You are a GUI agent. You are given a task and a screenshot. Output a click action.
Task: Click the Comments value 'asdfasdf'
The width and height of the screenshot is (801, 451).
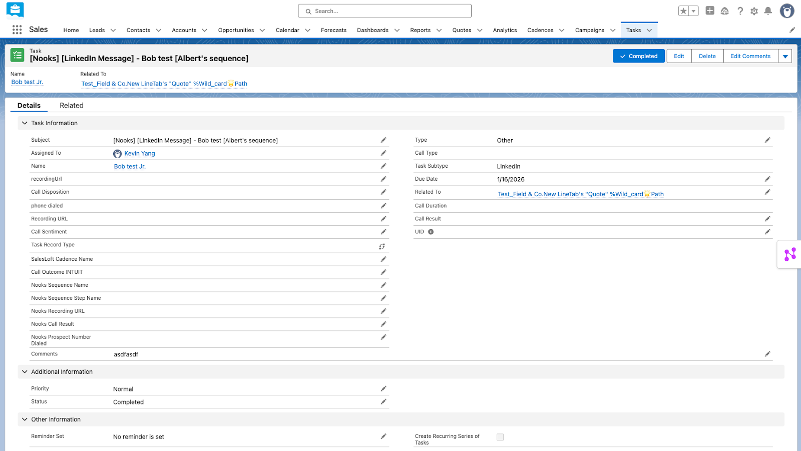point(126,354)
